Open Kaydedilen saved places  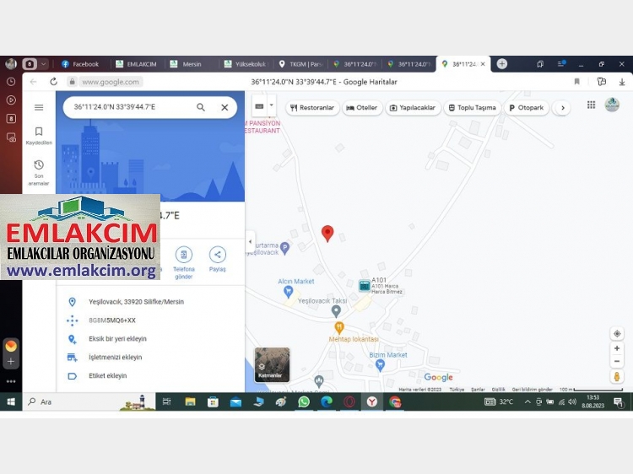39,136
